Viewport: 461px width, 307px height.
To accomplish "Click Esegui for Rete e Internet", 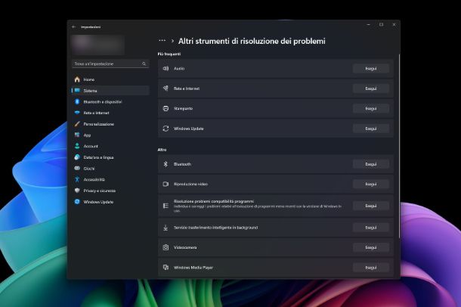I will [x=371, y=88].
